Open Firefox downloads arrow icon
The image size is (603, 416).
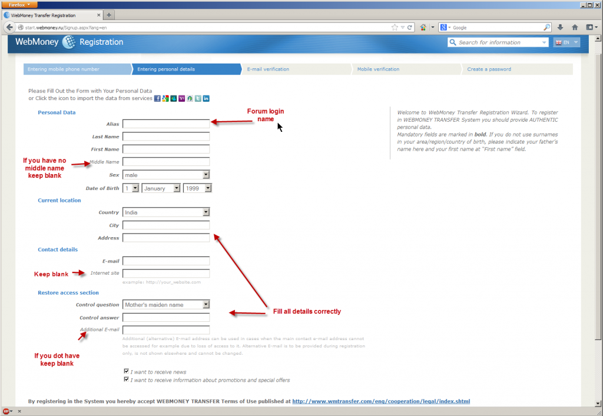pyautogui.click(x=561, y=27)
